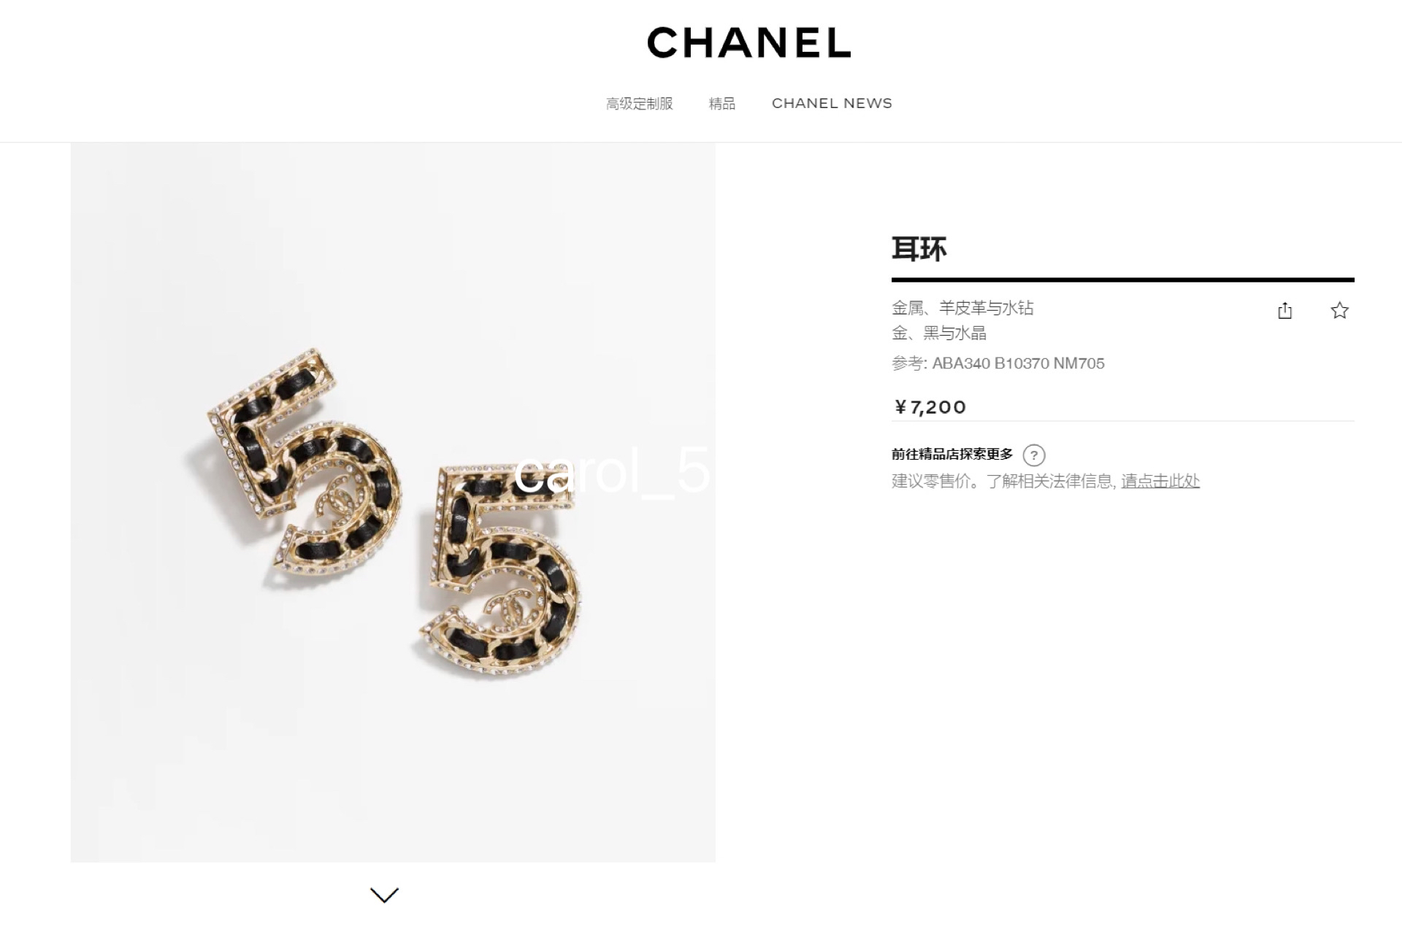The width and height of the screenshot is (1402, 934).
Task: Click 前往精品店探索更多 text
Action: [x=952, y=455]
